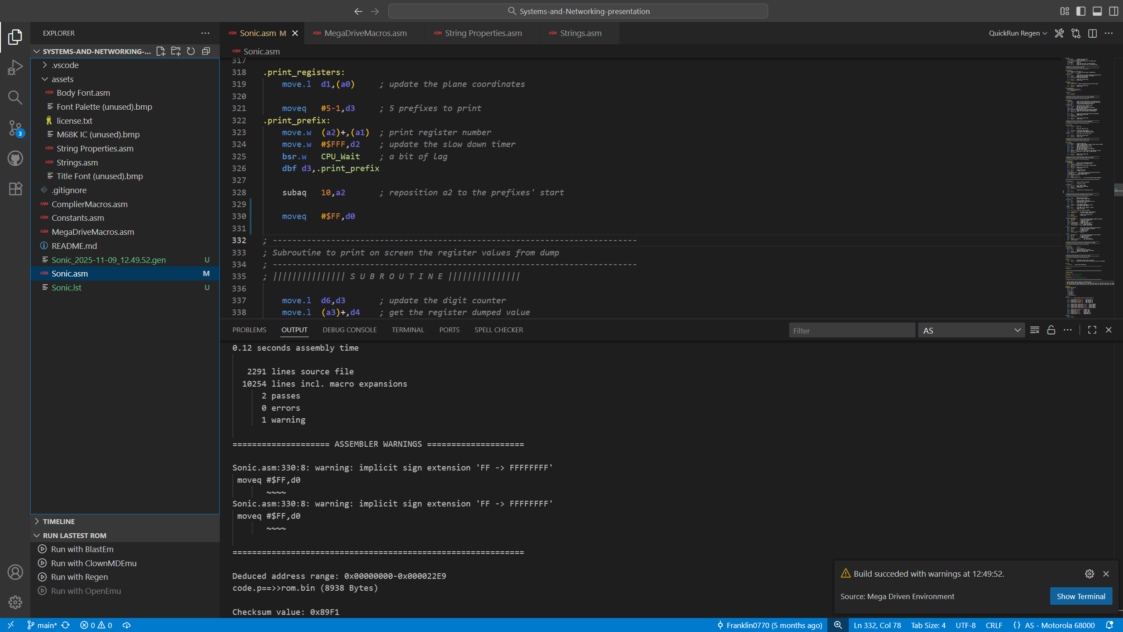Open the Source Control view
The height and width of the screenshot is (632, 1123).
(x=15, y=128)
